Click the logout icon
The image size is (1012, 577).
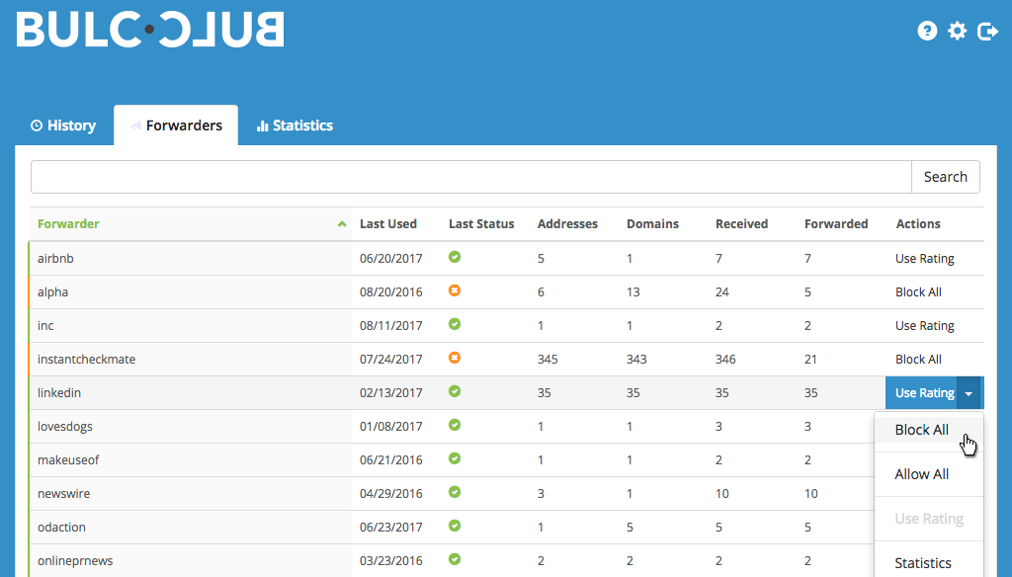tap(987, 31)
